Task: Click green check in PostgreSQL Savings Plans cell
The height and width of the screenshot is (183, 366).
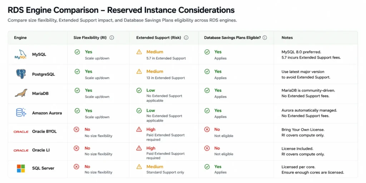Action: 207,71
